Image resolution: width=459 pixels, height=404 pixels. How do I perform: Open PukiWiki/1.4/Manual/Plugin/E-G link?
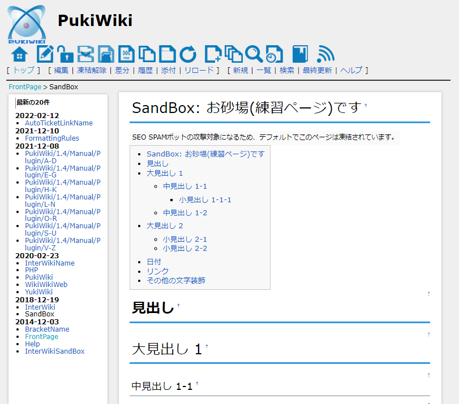pos(63,172)
